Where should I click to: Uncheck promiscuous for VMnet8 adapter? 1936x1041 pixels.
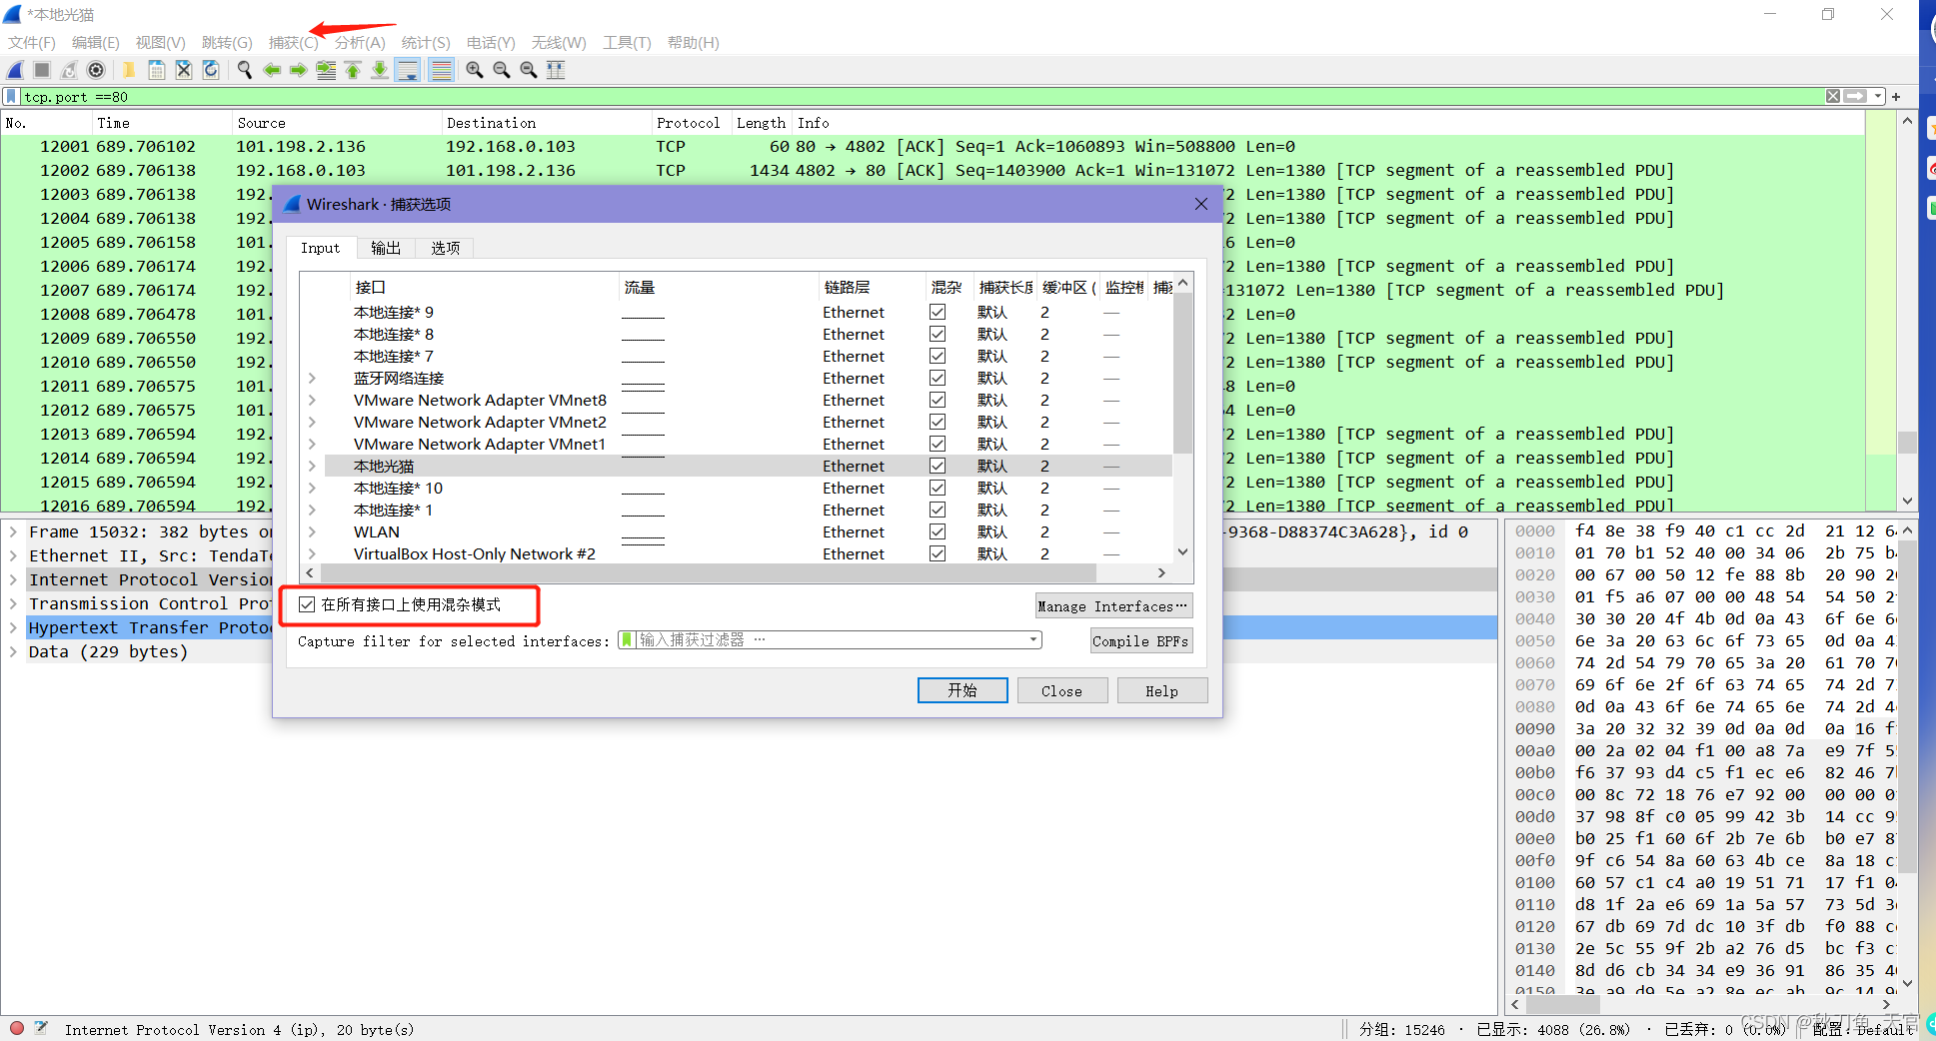(938, 400)
